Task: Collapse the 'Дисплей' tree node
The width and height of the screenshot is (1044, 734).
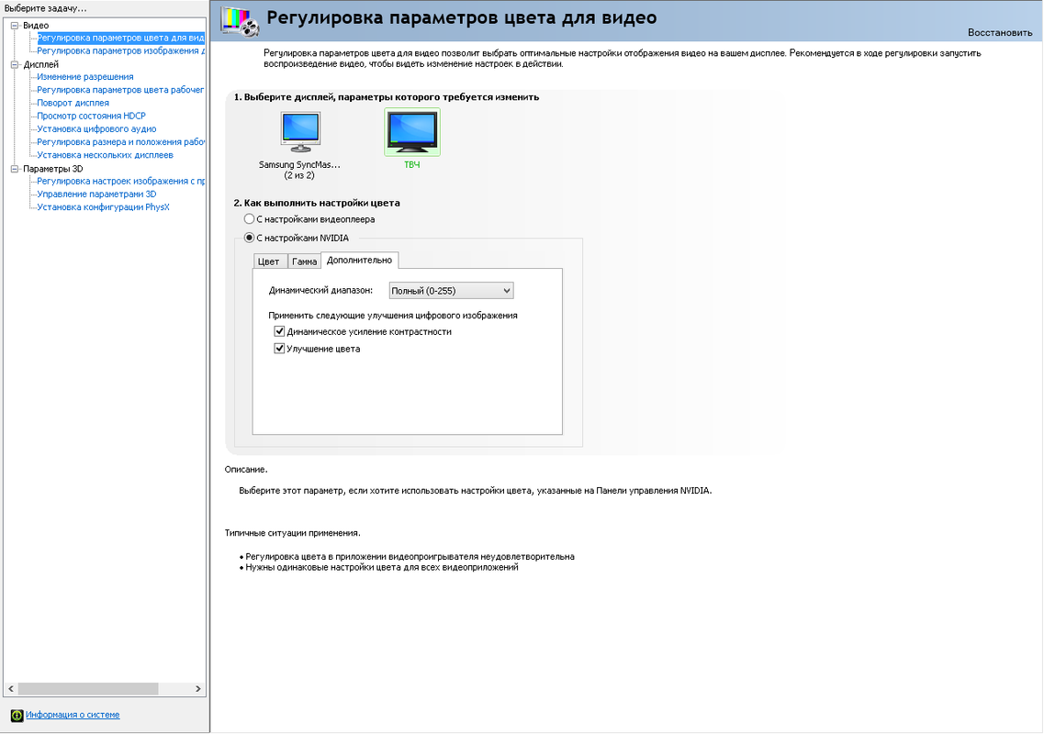Action: [15, 64]
